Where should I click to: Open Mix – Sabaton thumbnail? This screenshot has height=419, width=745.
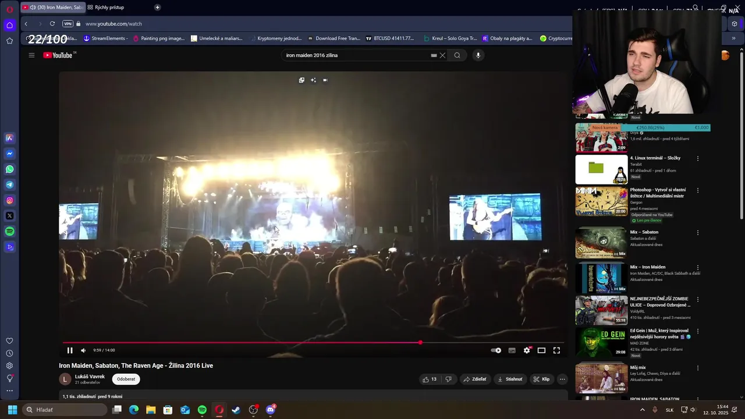601,242
